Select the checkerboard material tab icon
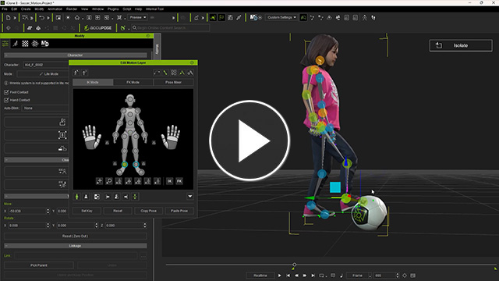Screen dimensions: 499x281 pos(25,44)
